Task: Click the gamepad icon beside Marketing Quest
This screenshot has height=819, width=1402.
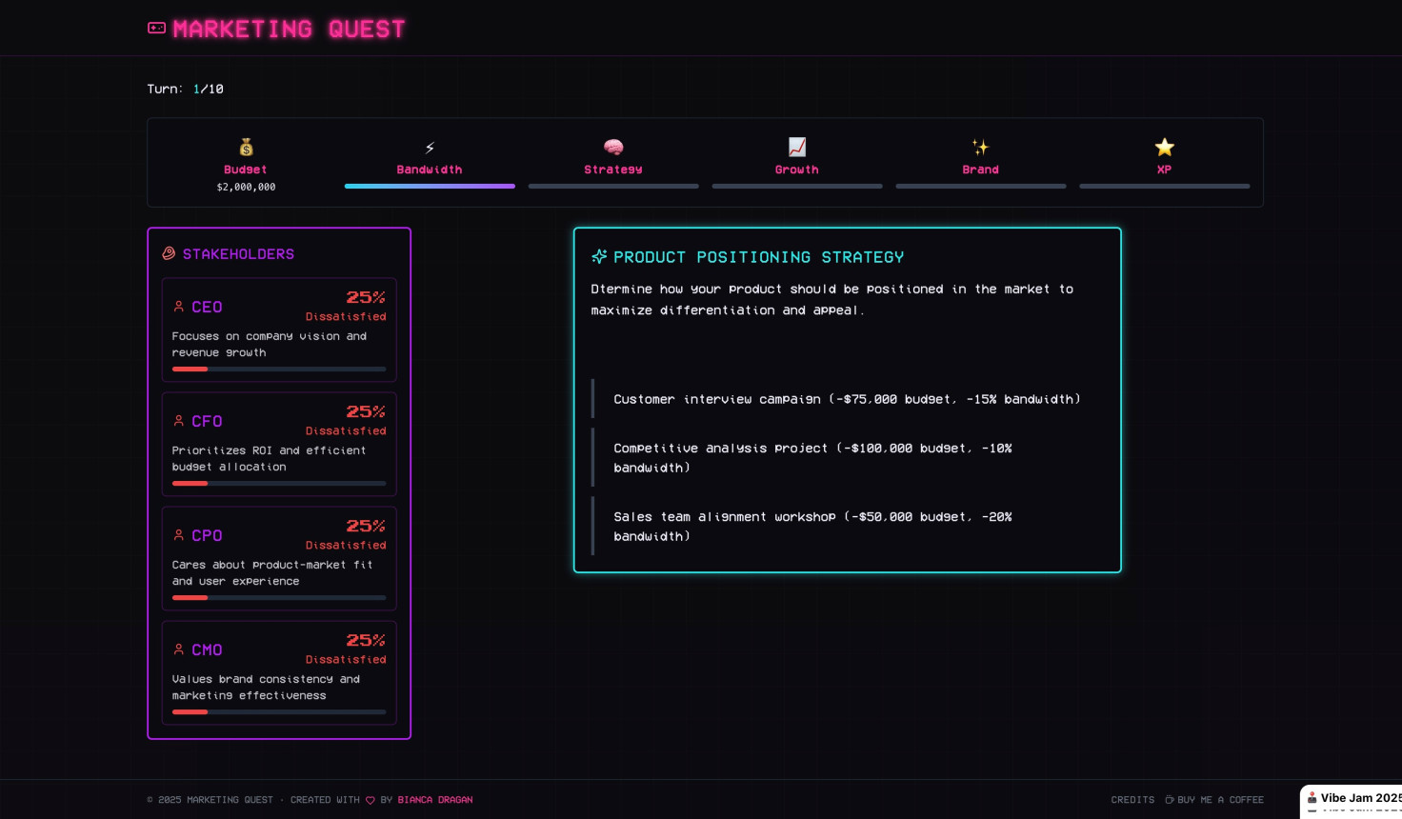Action: [157, 29]
